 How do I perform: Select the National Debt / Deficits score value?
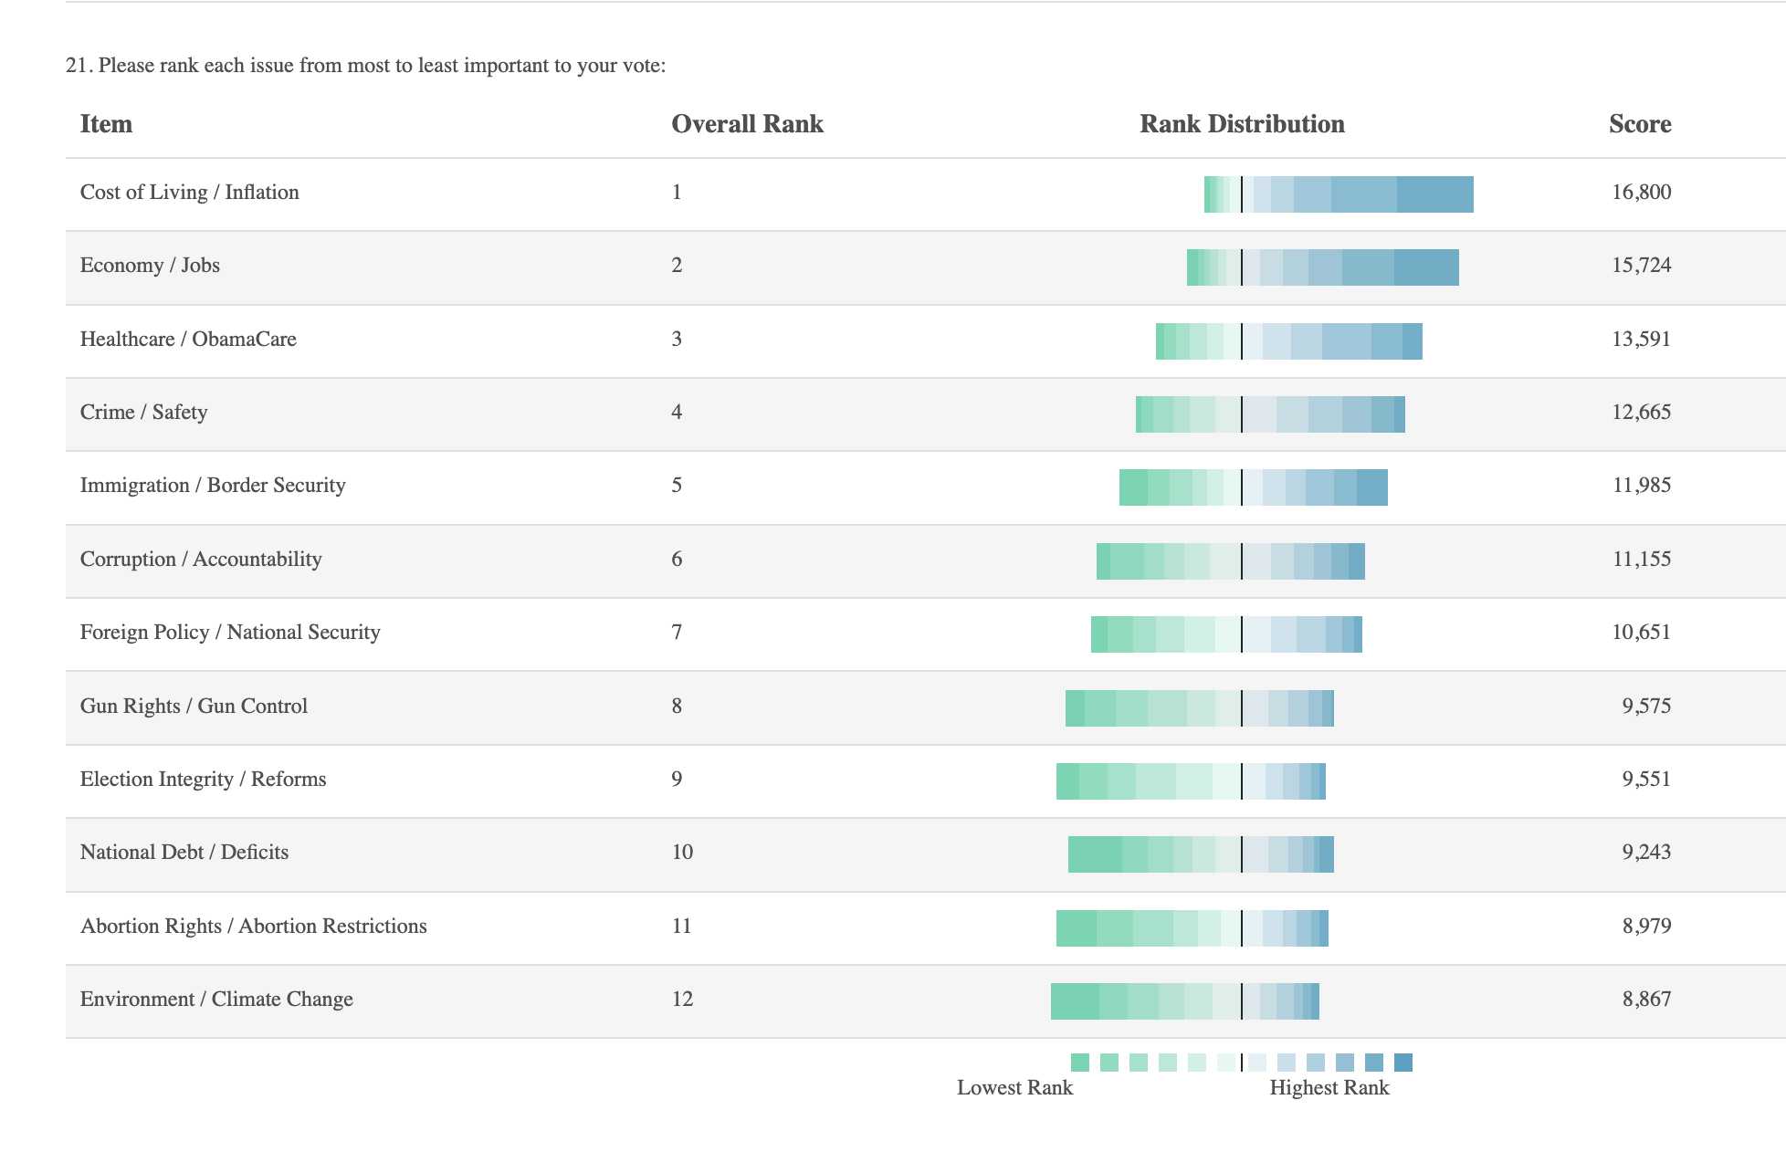[1646, 852]
